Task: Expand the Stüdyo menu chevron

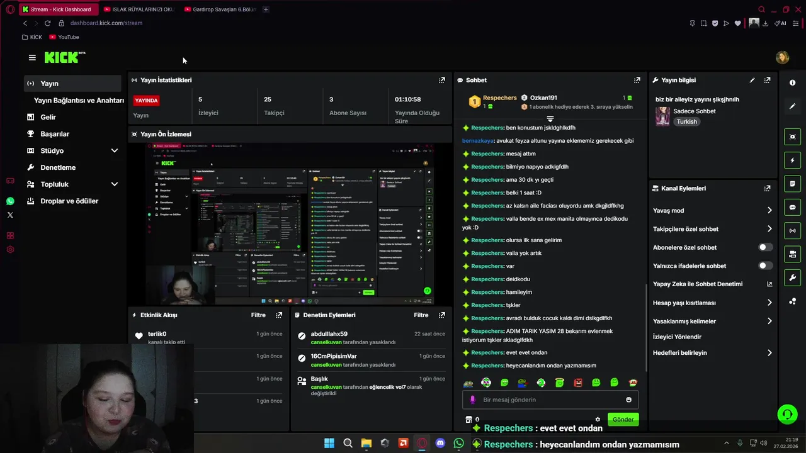Action: (115, 151)
